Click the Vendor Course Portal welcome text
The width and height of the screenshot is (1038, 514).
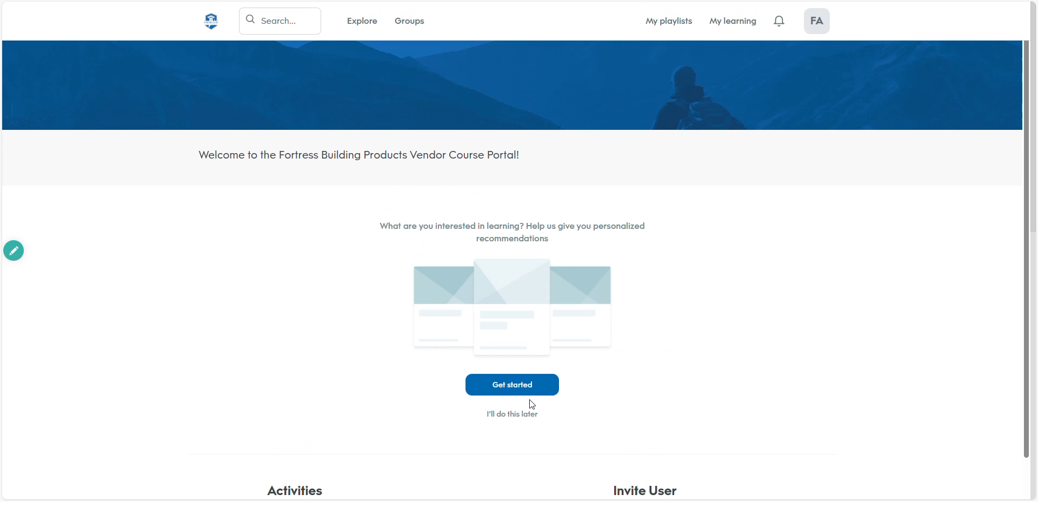pyautogui.click(x=358, y=155)
